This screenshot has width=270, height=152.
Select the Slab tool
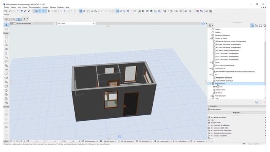6,62
